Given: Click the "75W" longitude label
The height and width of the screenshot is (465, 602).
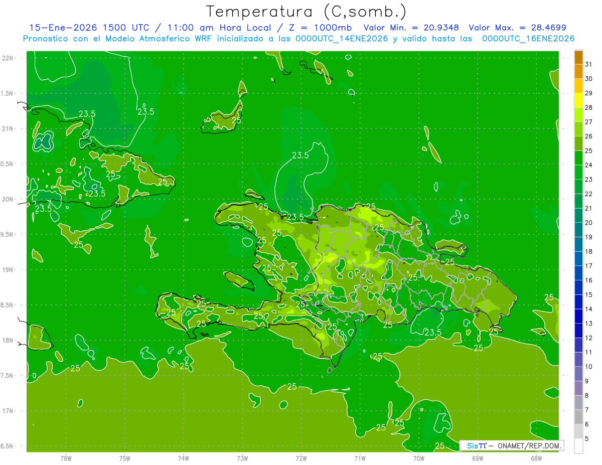Looking at the screenshot, I should (x=125, y=458).
